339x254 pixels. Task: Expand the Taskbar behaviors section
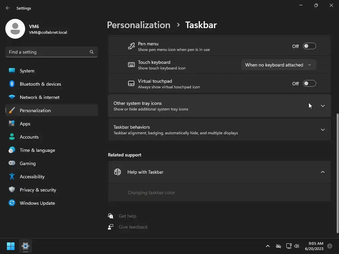click(x=322, y=130)
